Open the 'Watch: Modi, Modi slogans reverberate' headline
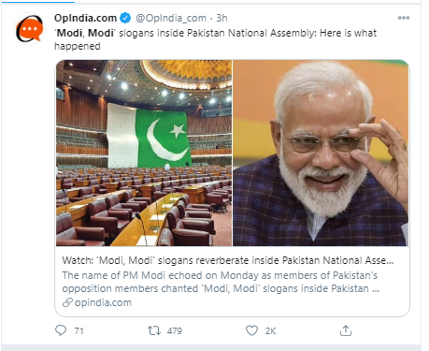This screenshot has height=351, width=429. point(228,260)
